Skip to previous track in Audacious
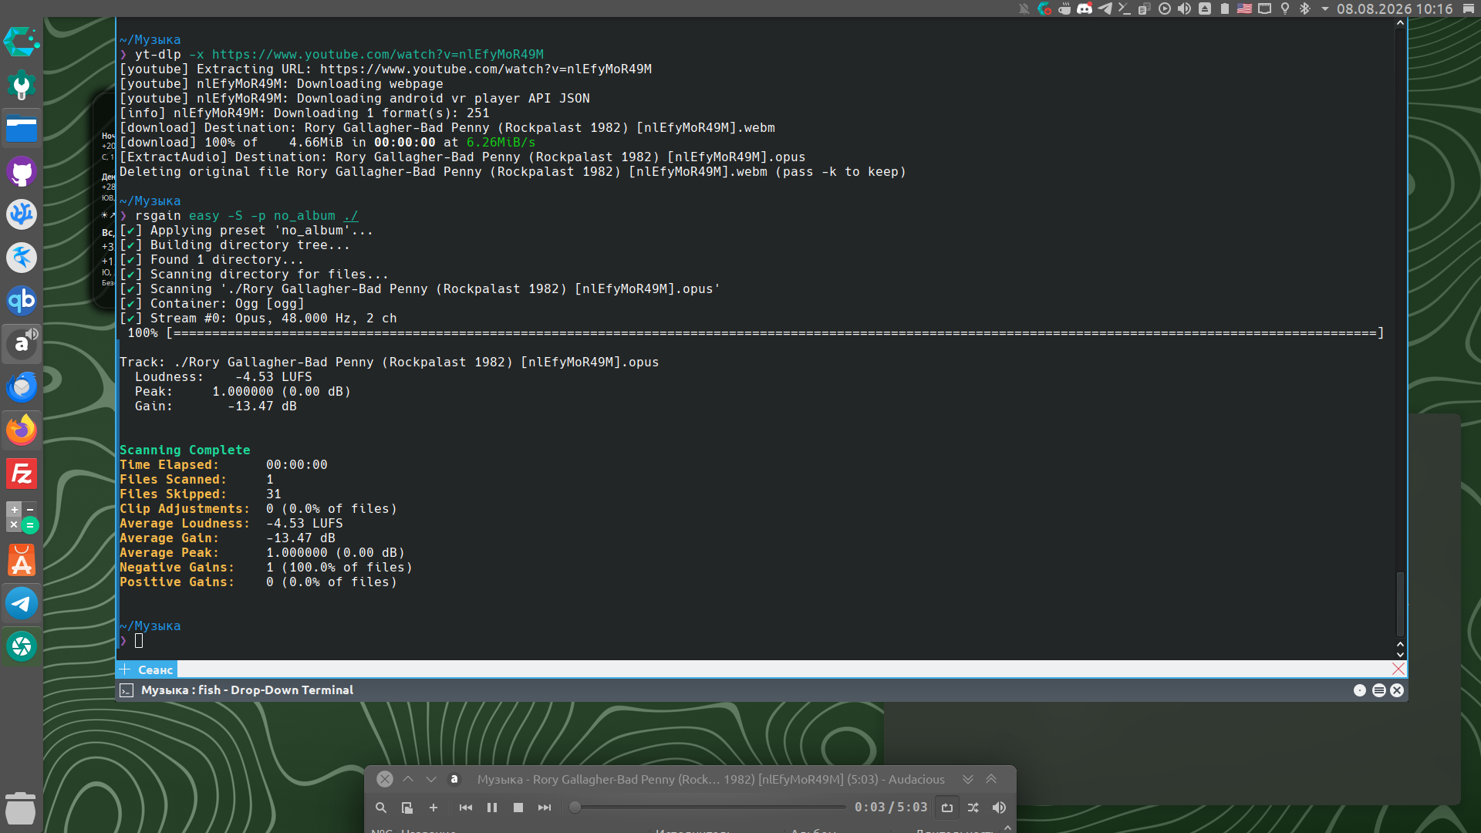1481x833 pixels. 466,808
